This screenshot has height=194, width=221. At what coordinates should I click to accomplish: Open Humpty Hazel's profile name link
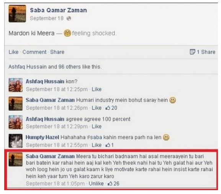[42, 137]
